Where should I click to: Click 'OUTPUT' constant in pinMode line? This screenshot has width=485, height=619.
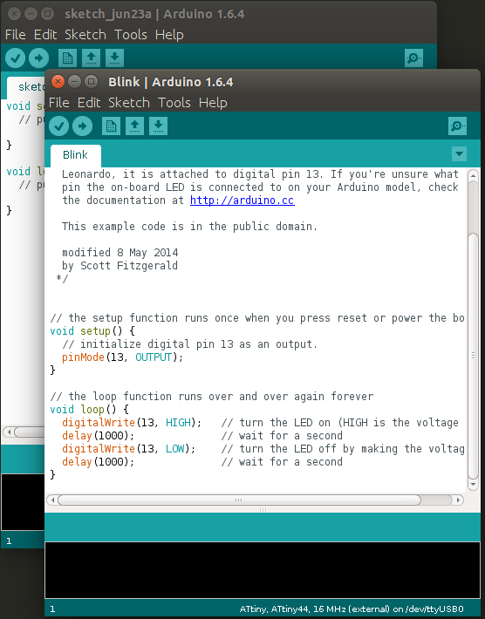click(x=154, y=357)
